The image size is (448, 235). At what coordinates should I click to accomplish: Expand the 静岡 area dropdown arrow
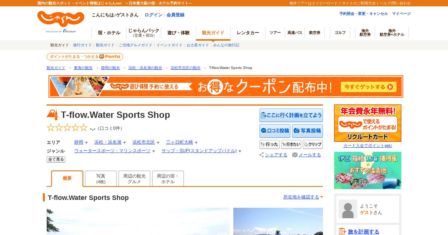coord(86,143)
